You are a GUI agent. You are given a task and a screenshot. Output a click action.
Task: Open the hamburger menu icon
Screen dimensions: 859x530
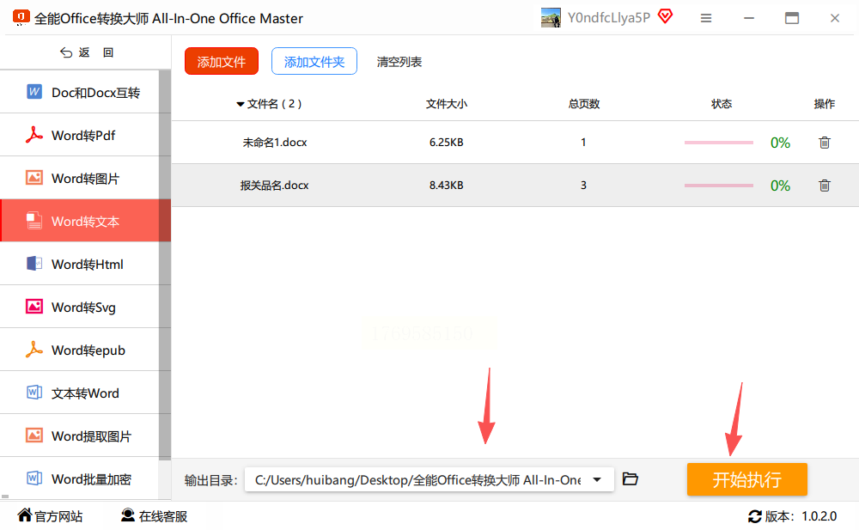tap(706, 18)
